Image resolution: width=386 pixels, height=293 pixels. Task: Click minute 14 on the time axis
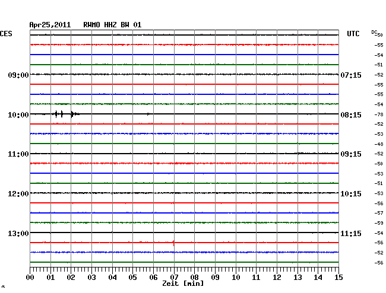point(318,278)
